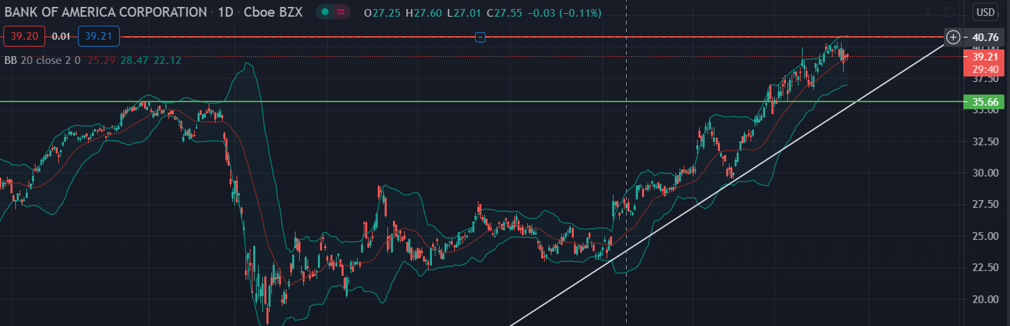Click the plus button on the price axis
Screen dimensions: 1010x326
click(x=953, y=37)
